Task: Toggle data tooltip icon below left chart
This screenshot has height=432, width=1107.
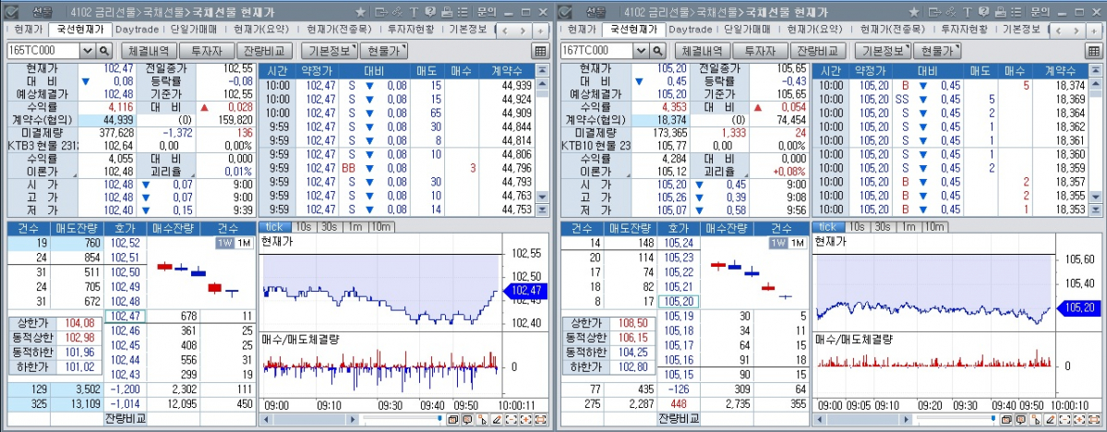Action: [x=466, y=419]
